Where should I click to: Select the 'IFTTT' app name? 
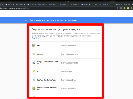coord(39,71)
